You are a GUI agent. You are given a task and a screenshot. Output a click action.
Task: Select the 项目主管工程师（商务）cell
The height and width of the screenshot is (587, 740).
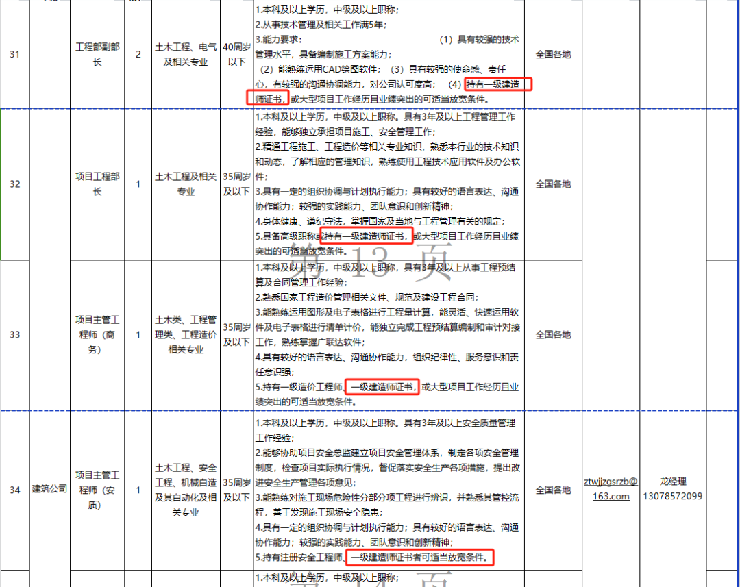(x=97, y=334)
